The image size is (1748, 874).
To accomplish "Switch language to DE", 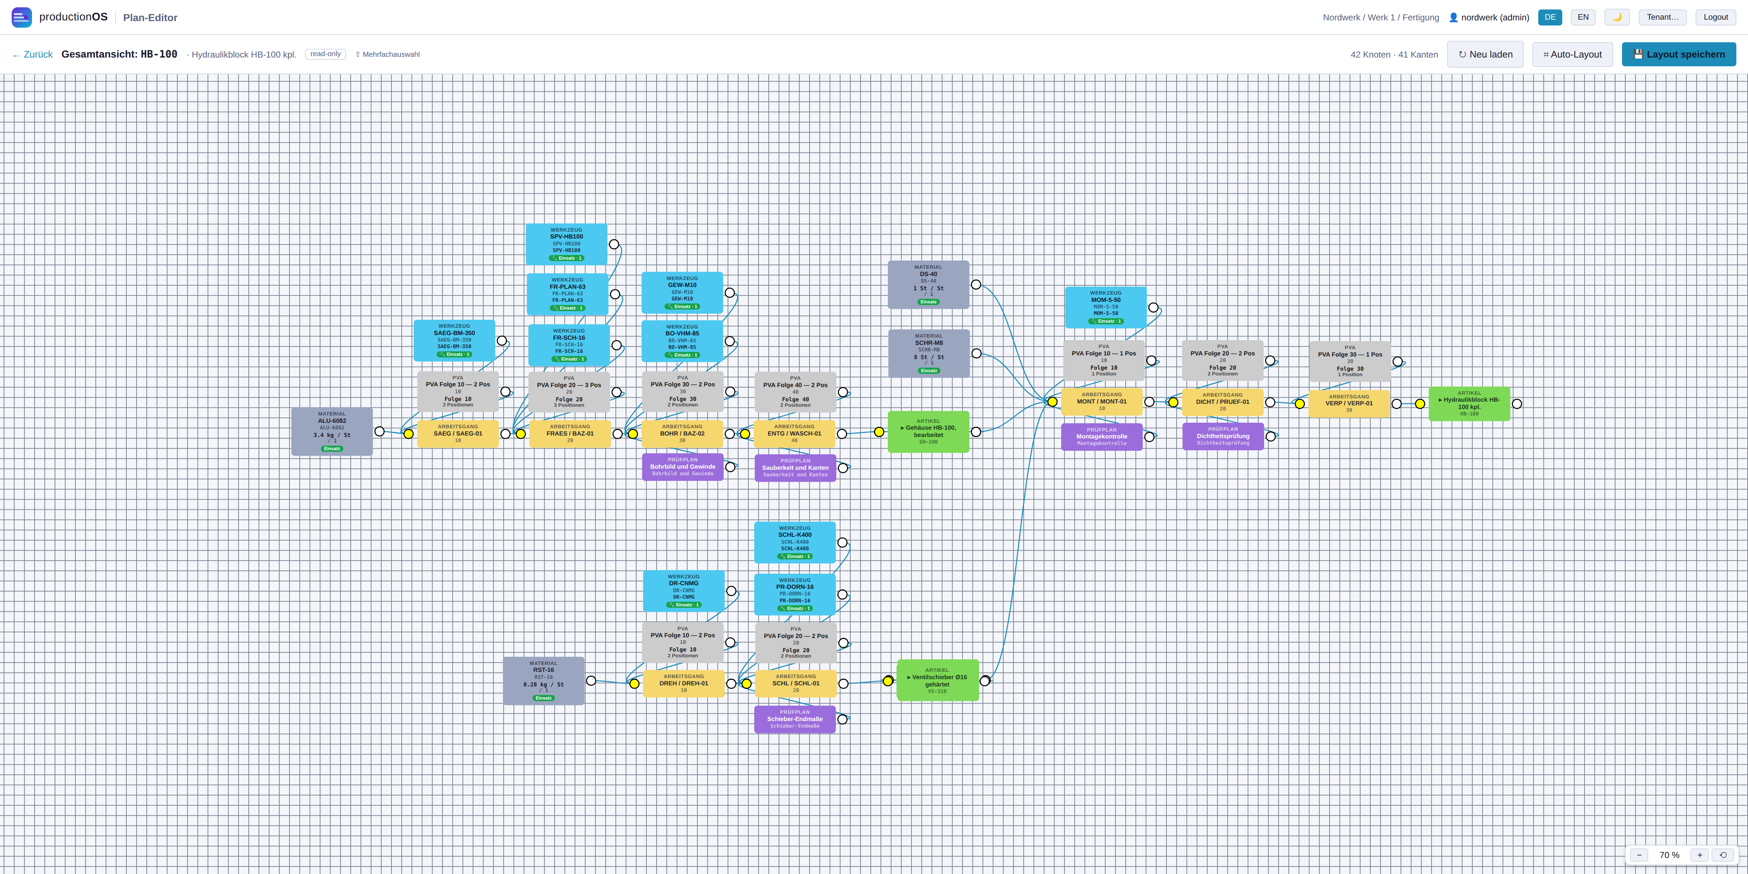I will click(x=1550, y=17).
